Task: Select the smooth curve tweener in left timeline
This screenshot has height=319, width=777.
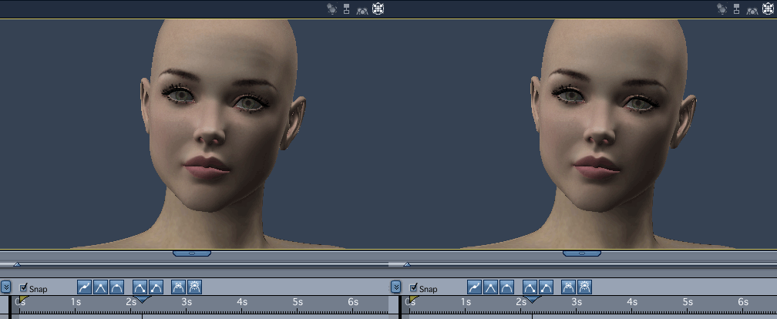Action: [85, 287]
